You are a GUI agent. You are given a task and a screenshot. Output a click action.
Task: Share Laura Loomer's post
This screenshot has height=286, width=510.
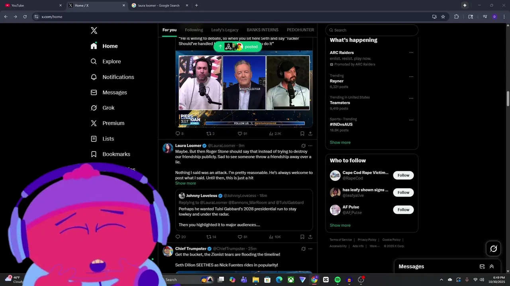[310, 237]
